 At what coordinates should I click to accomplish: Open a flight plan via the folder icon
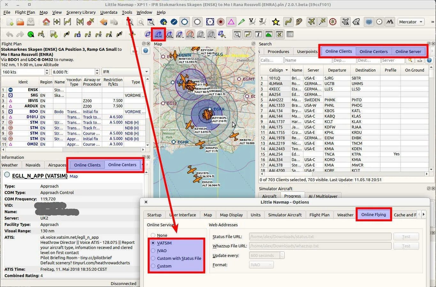click(20, 22)
